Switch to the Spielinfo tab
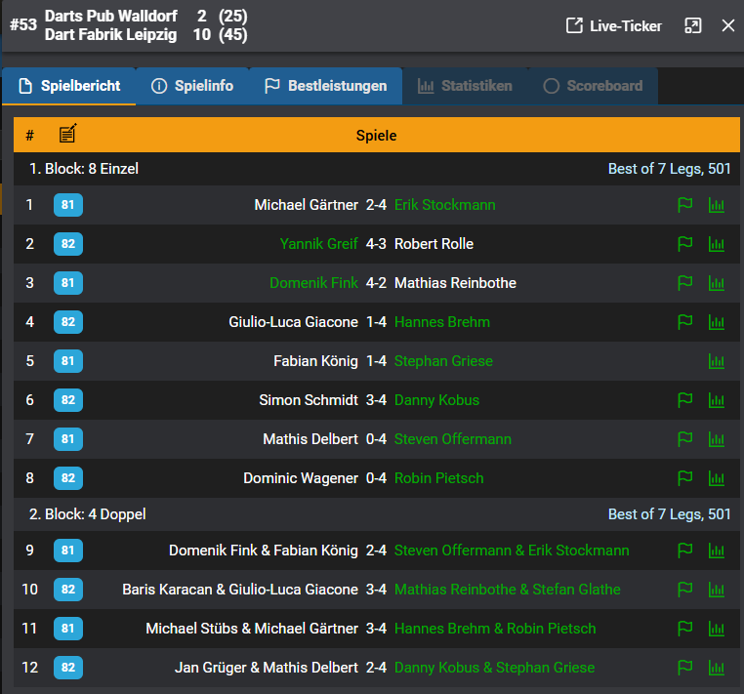This screenshot has height=694, width=744. [192, 86]
